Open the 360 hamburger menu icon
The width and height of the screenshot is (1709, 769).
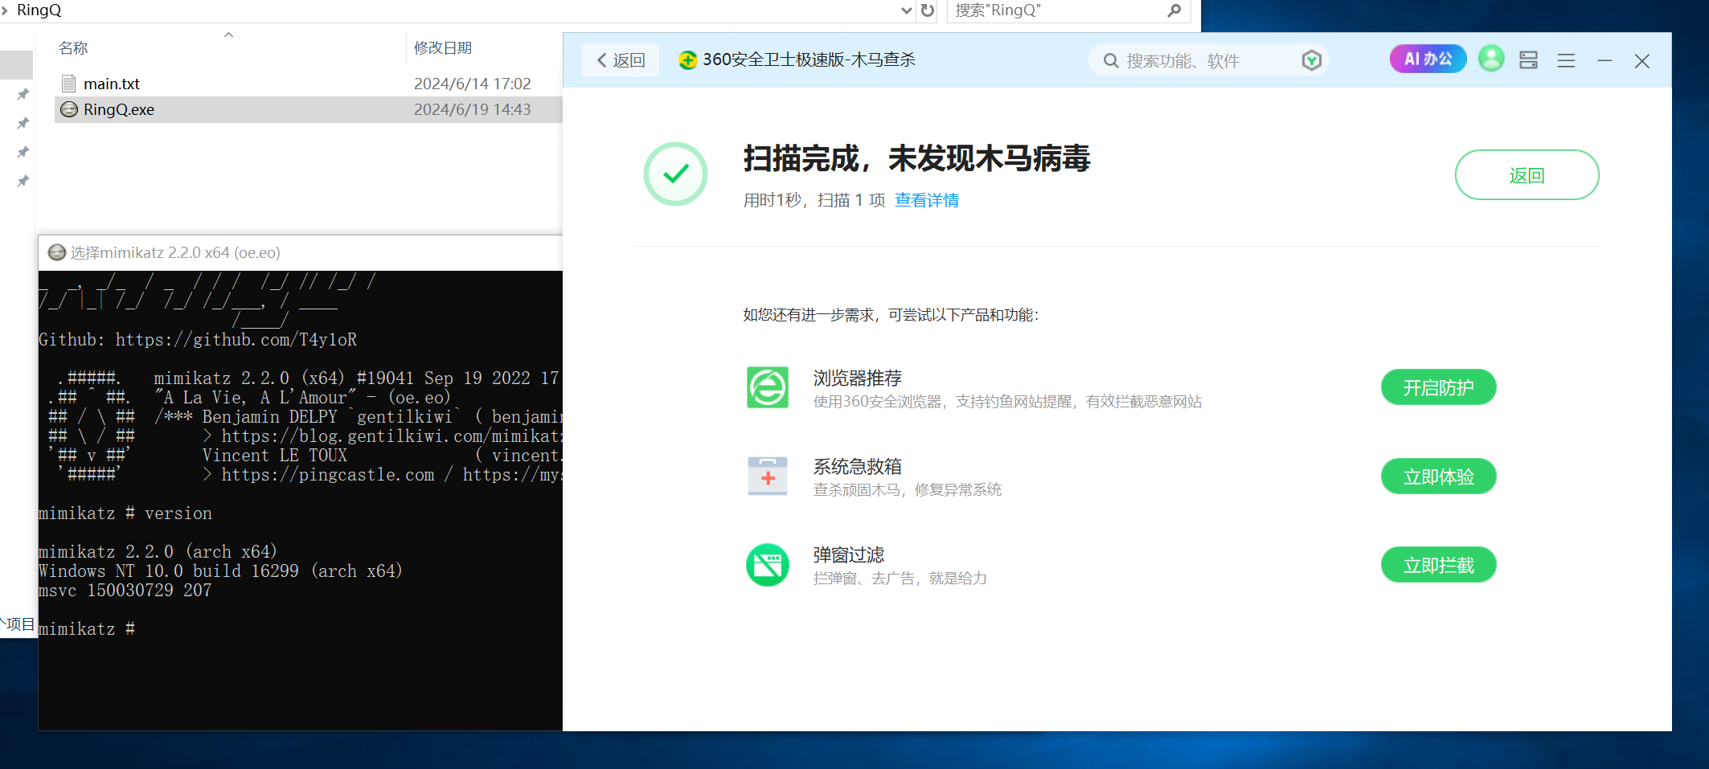click(x=1566, y=60)
